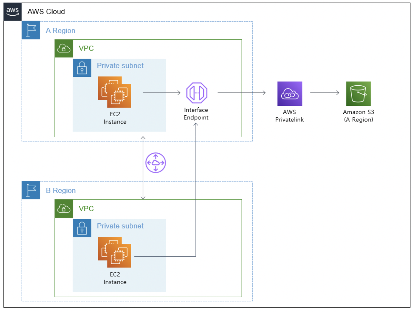Click the AWS Cloud label
This screenshot has height=312, width=414.
click(x=46, y=12)
